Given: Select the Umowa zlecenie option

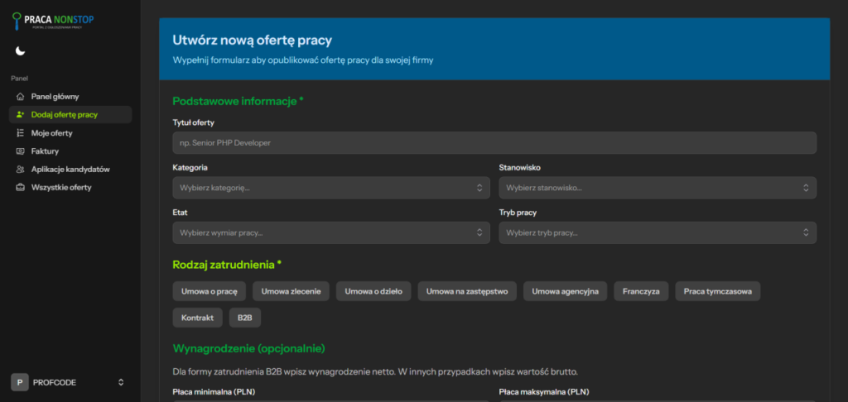Looking at the screenshot, I should pos(291,291).
